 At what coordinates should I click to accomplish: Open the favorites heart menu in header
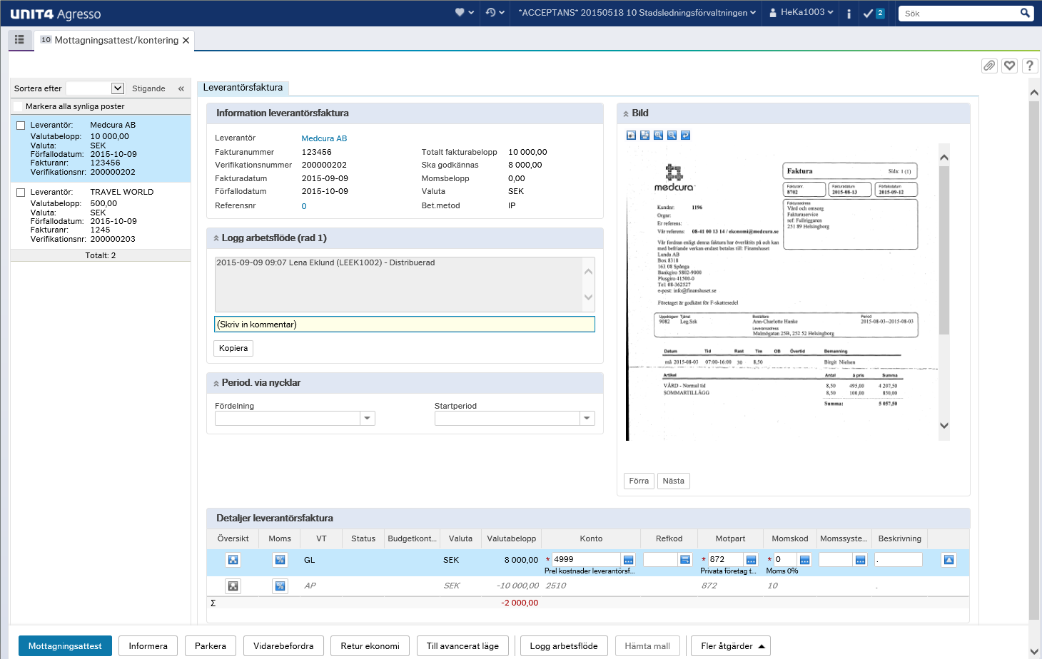pyautogui.click(x=464, y=13)
